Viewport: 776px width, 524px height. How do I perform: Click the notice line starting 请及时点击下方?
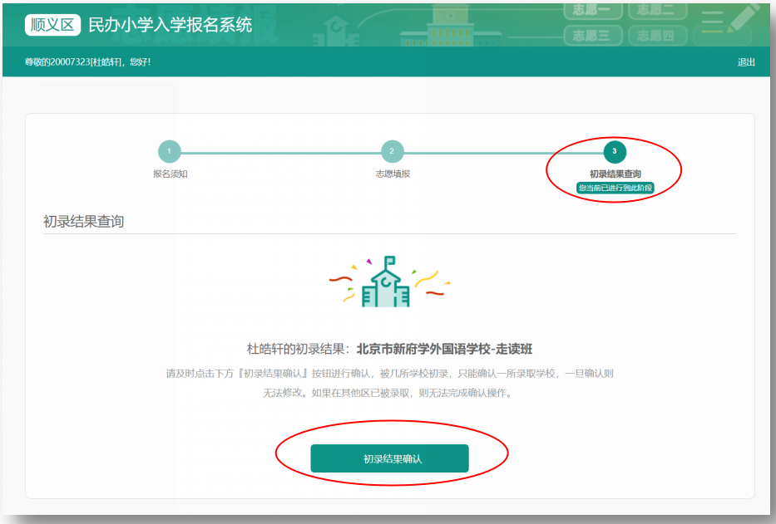pyautogui.click(x=389, y=373)
